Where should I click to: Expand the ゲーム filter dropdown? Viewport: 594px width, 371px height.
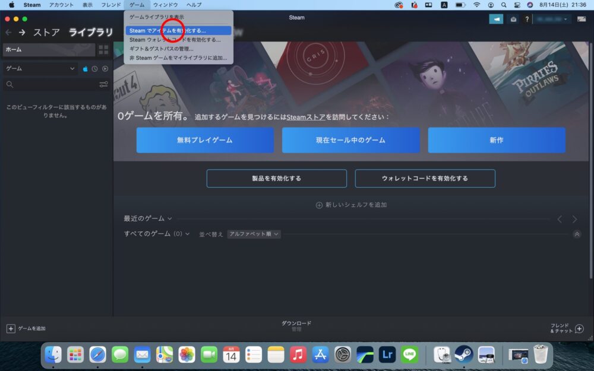40,68
